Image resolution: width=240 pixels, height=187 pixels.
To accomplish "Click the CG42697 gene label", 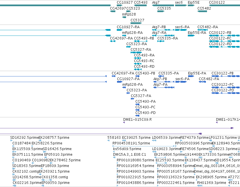I will [118, 8].
